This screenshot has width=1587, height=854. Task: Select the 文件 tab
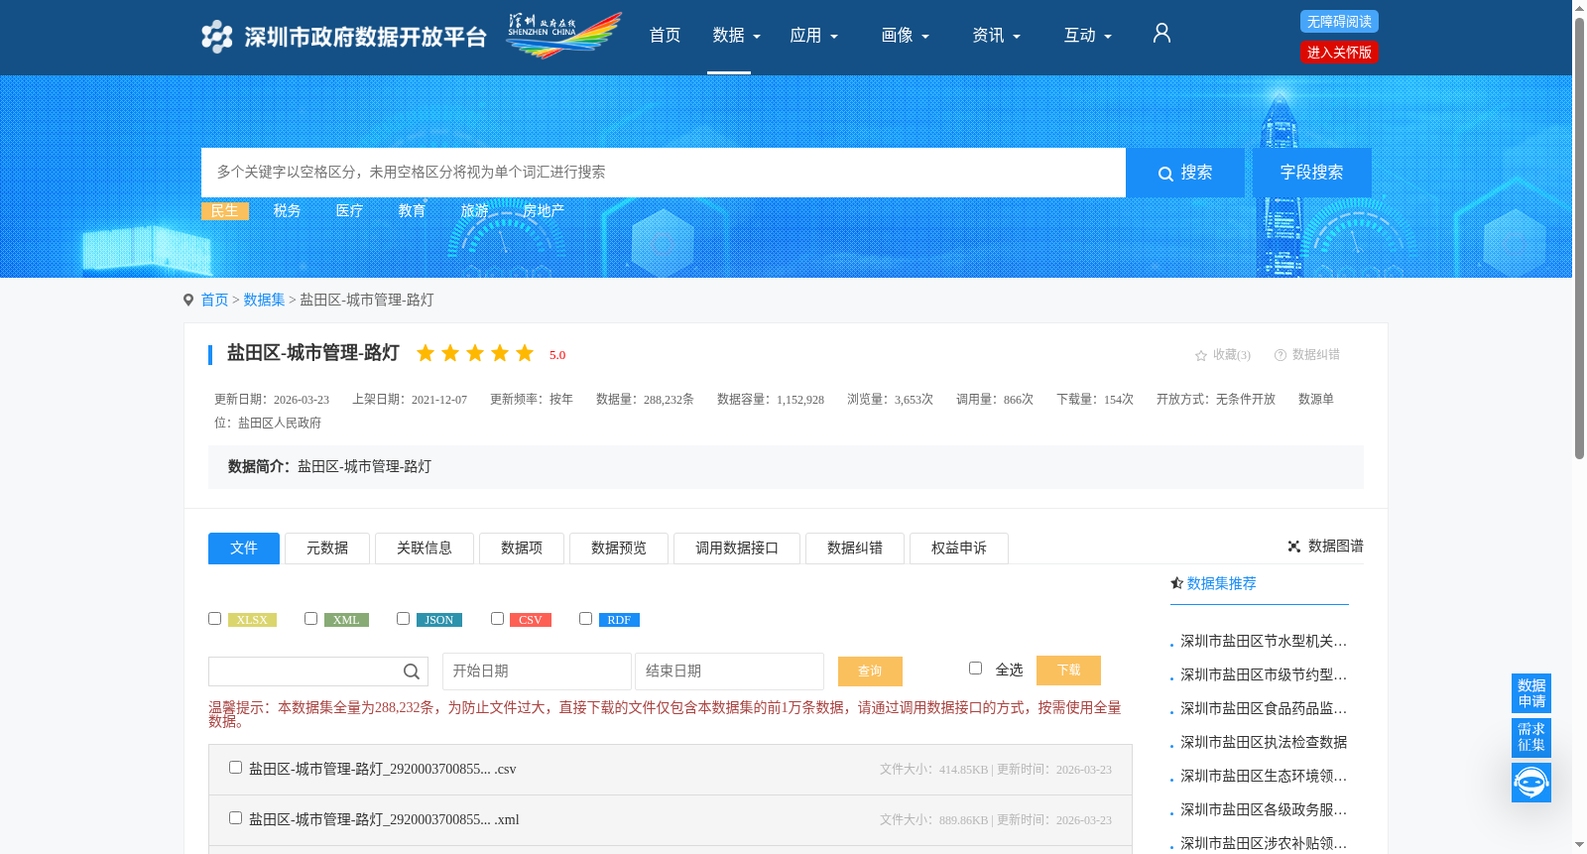244,549
